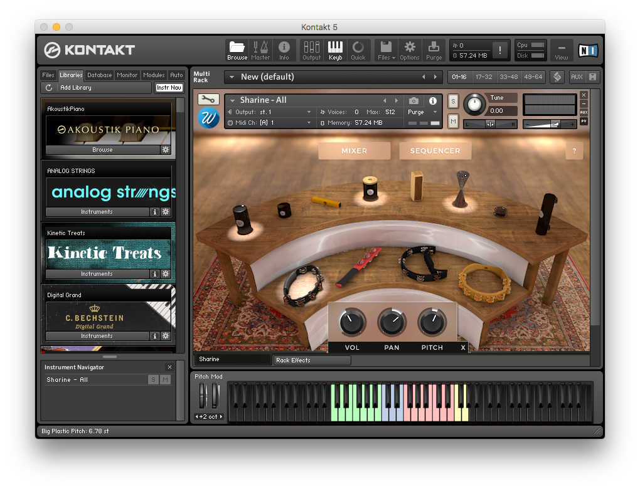Open the multi rack preset dropdown arrow
Image resolution: width=640 pixels, height=489 pixels.
(x=232, y=76)
